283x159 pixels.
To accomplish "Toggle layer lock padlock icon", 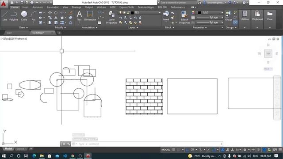I will point(128,13).
